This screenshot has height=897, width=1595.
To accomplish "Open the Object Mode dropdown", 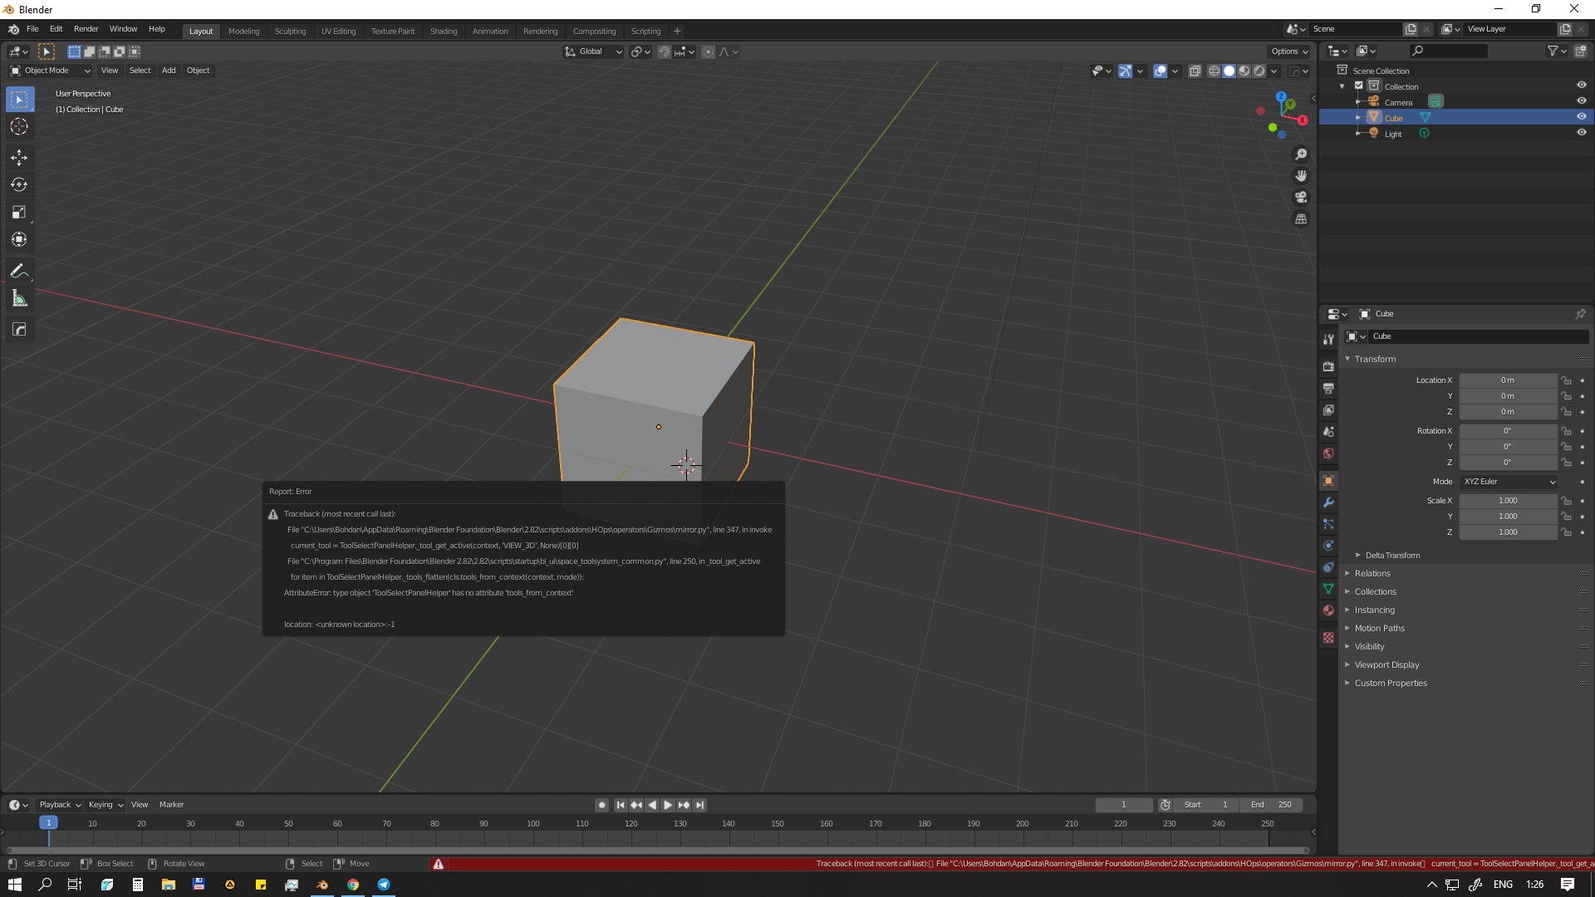I will 50,71.
